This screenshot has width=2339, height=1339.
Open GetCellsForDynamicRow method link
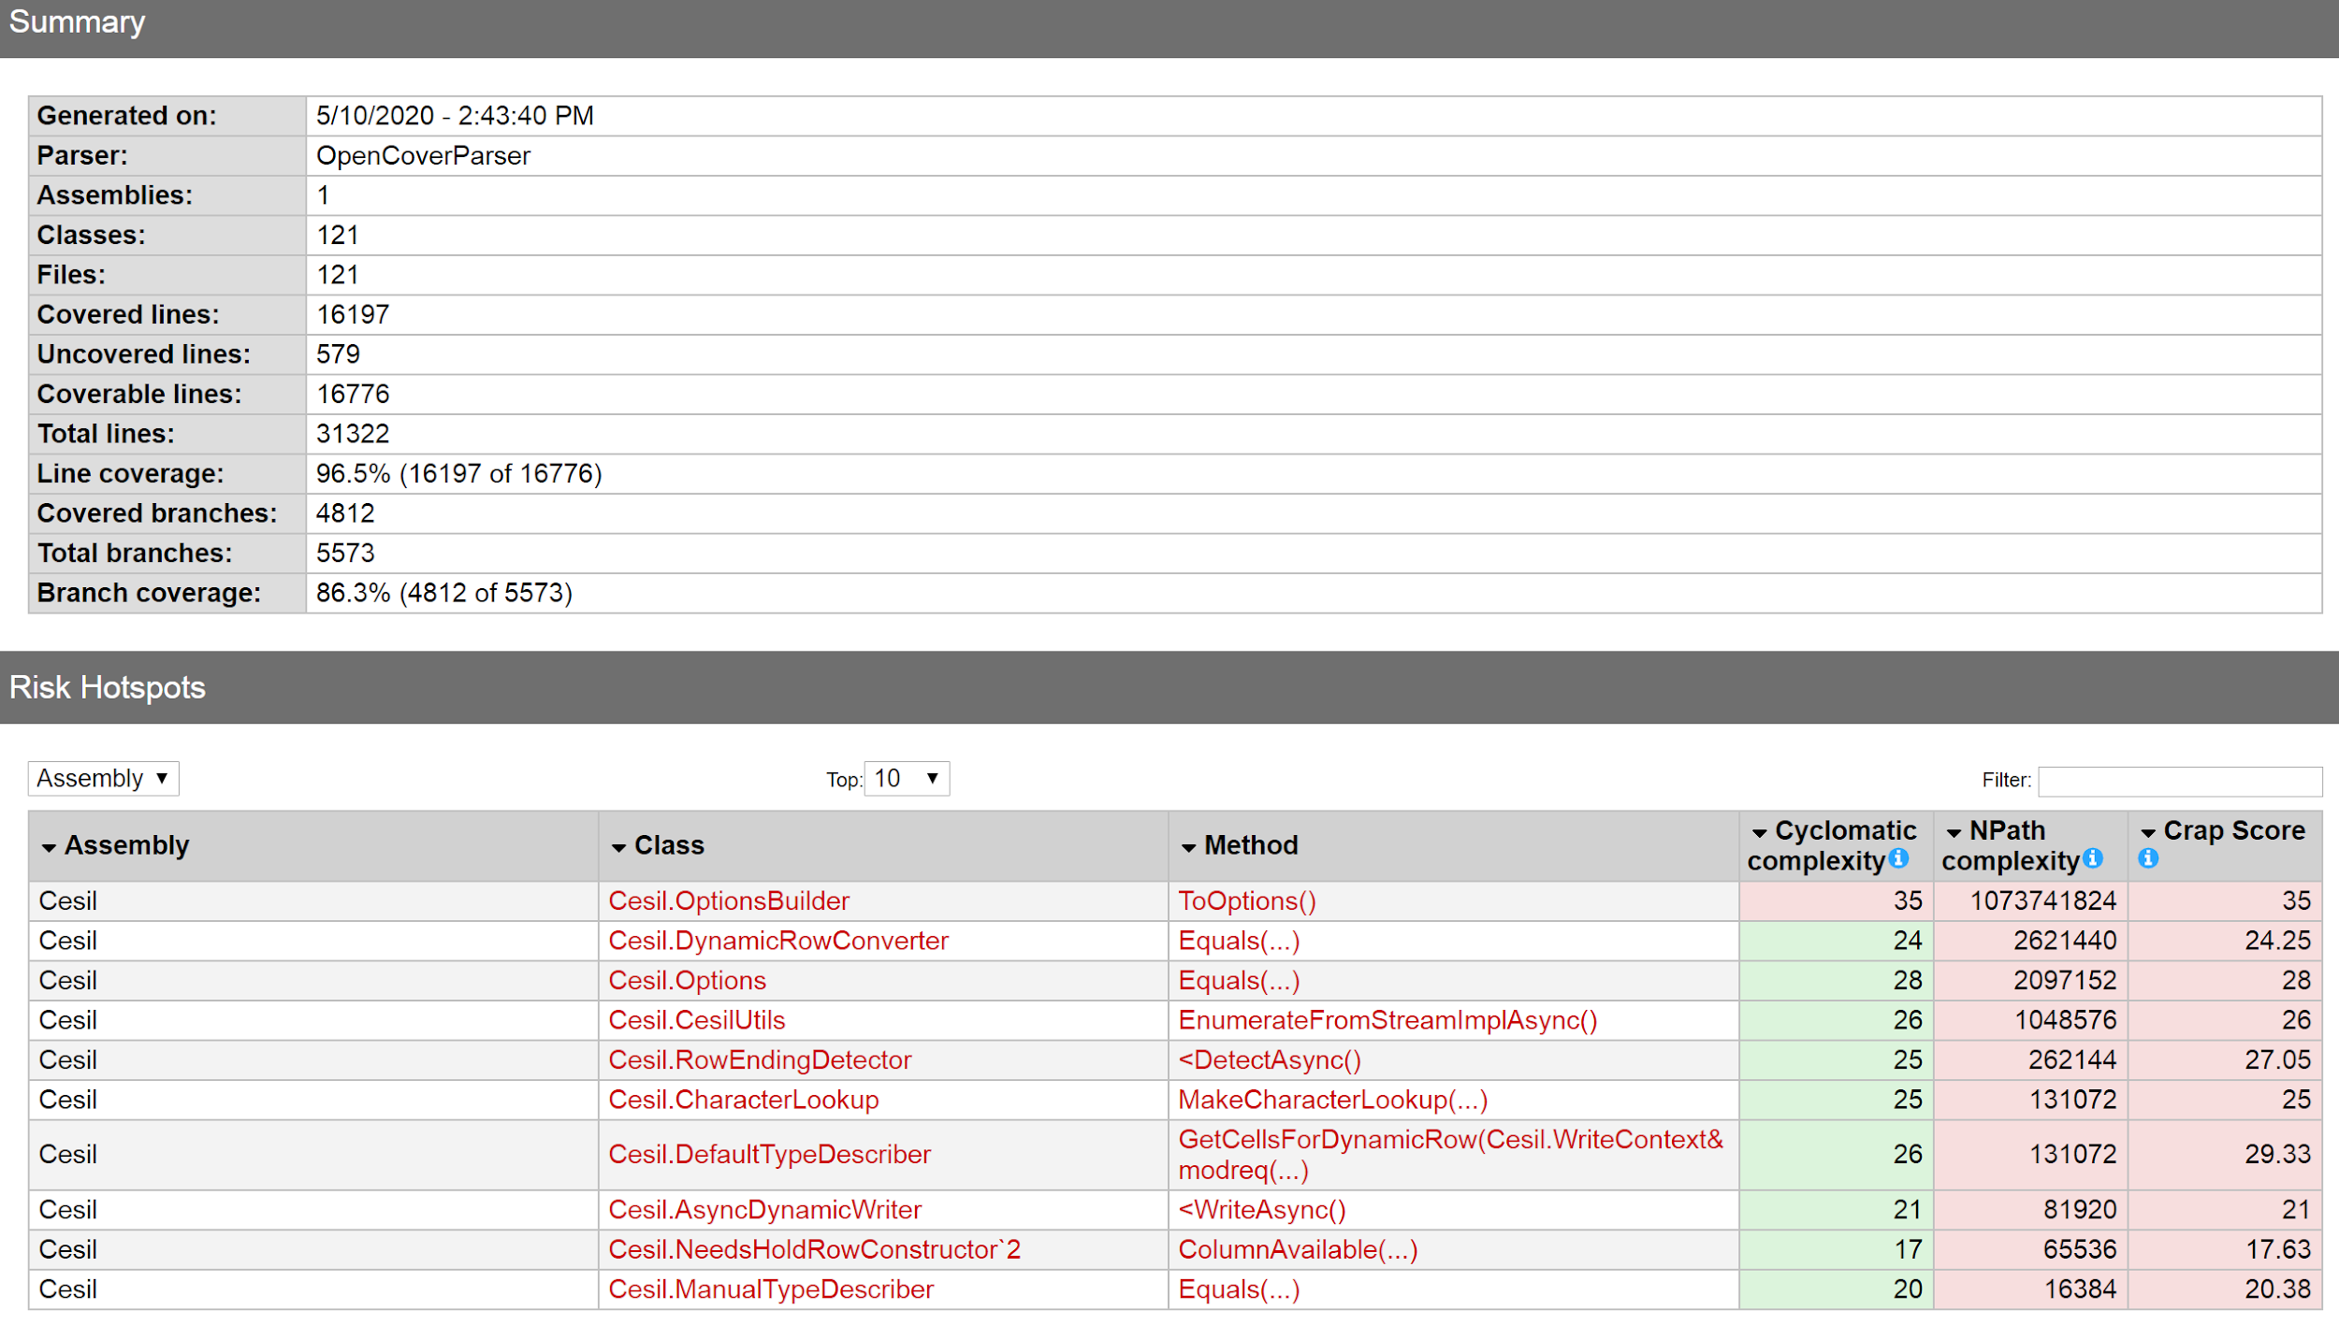tap(1449, 1140)
